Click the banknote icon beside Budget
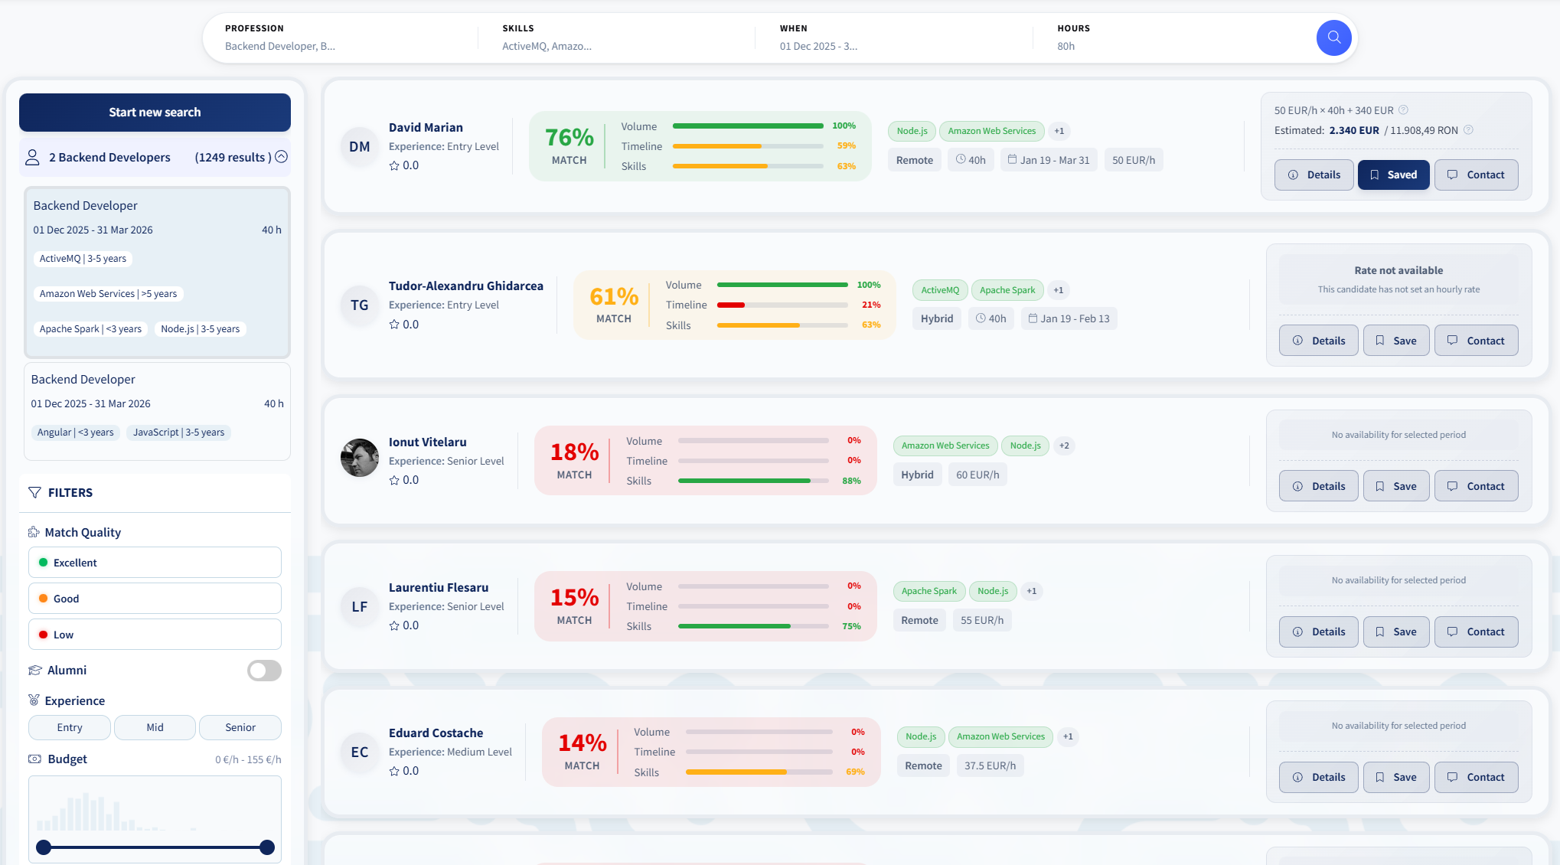The height and width of the screenshot is (865, 1560). (x=34, y=759)
